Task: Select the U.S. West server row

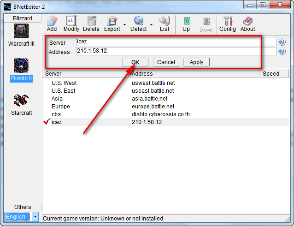Action: [x=166, y=83]
